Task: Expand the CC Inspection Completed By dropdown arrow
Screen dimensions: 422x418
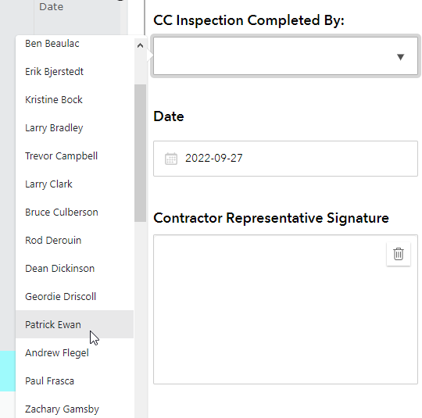Action: [400, 57]
